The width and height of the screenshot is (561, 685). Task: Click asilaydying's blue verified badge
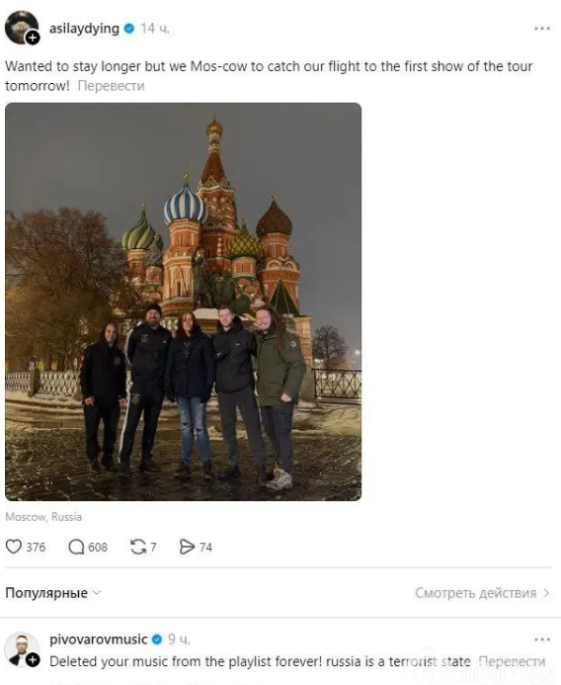tap(129, 29)
